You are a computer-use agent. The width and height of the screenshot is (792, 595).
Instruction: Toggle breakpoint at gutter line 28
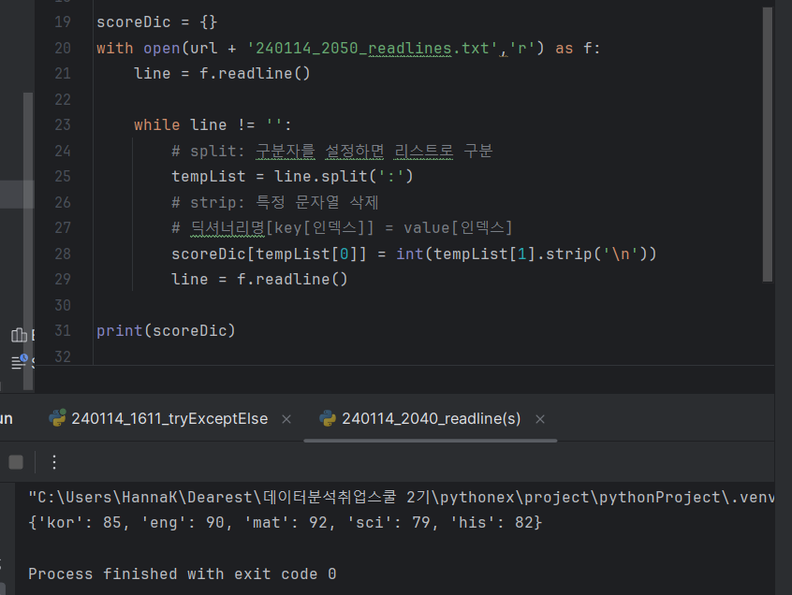coord(63,254)
